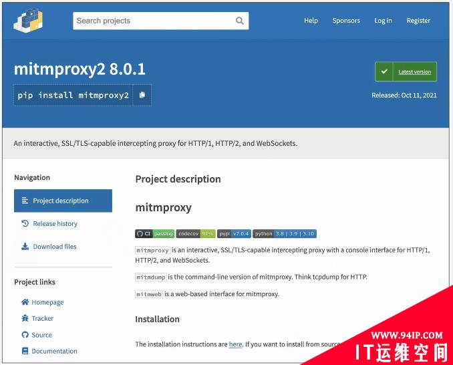The height and width of the screenshot is (365, 453).
Task: Click the Project description list icon
Action: tap(25, 201)
